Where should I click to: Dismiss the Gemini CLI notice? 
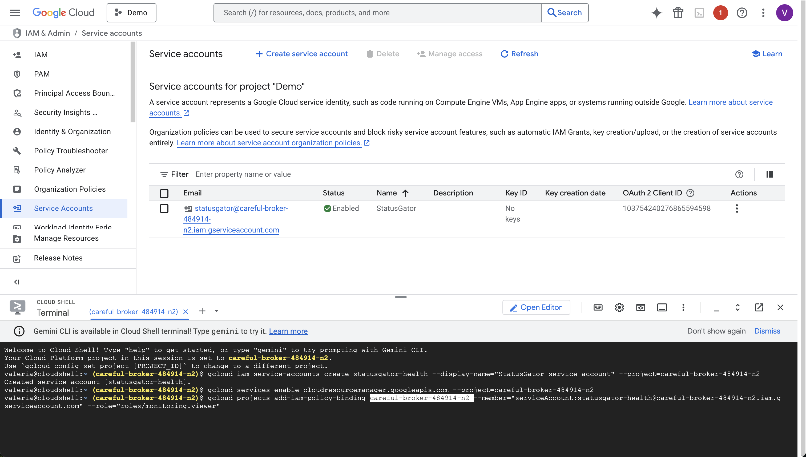[x=767, y=331]
